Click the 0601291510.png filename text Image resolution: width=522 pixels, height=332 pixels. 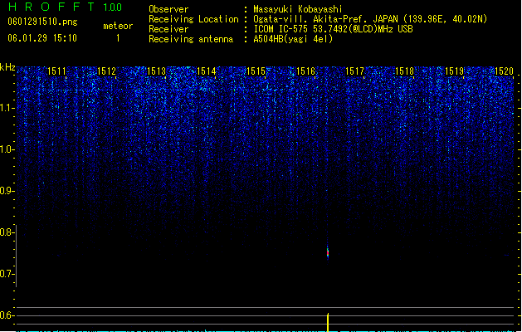coord(42,22)
